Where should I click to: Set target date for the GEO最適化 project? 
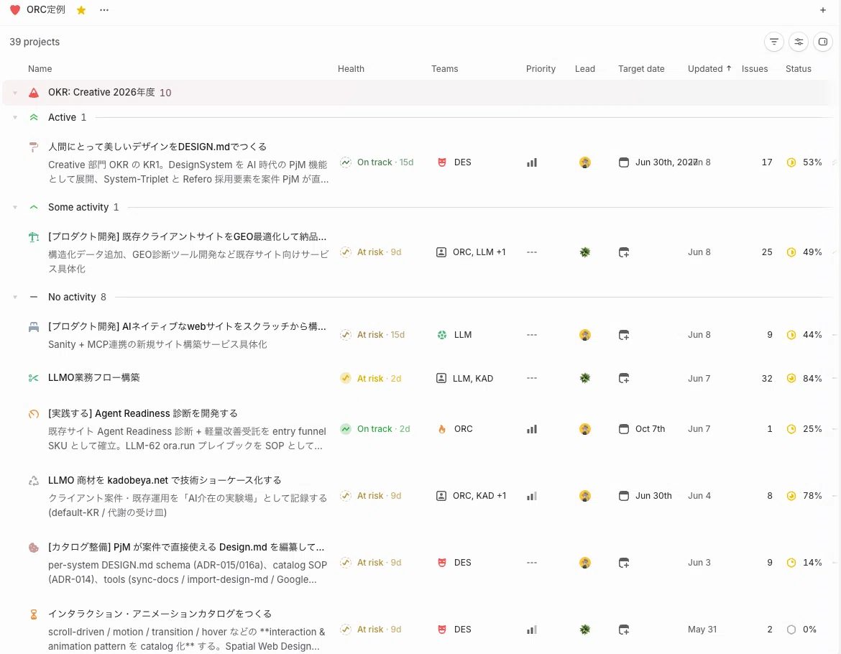pyautogui.click(x=624, y=252)
